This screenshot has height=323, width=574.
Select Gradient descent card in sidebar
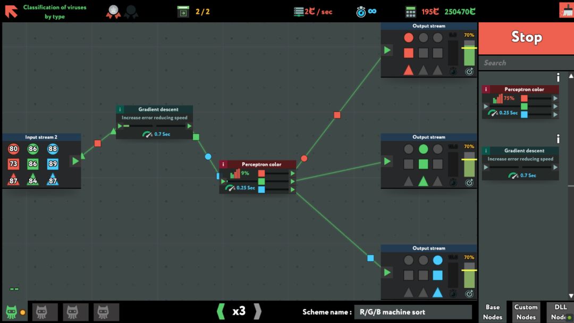click(520, 163)
